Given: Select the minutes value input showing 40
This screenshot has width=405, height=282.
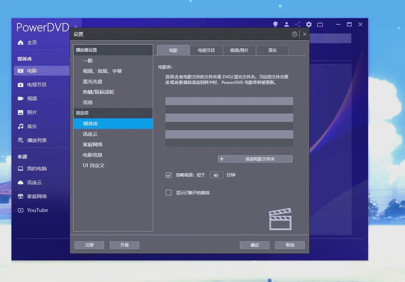Looking at the screenshot, I should (217, 175).
